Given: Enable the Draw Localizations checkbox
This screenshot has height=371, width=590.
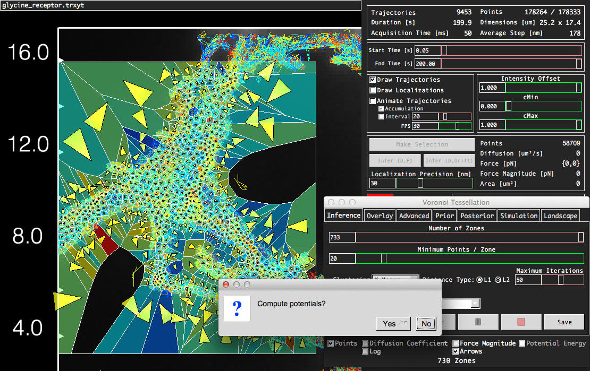Looking at the screenshot, I should [x=373, y=90].
